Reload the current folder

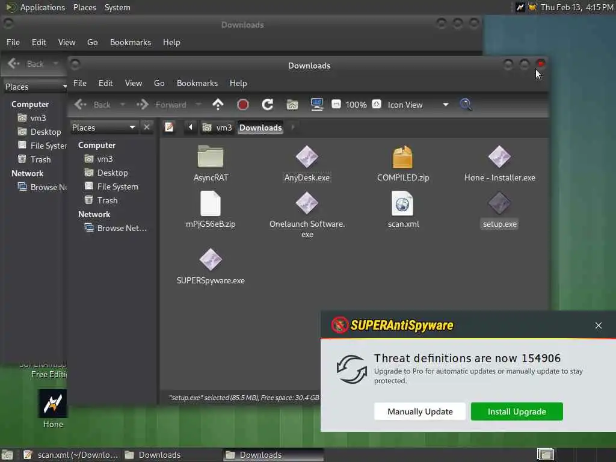pos(268,105)
